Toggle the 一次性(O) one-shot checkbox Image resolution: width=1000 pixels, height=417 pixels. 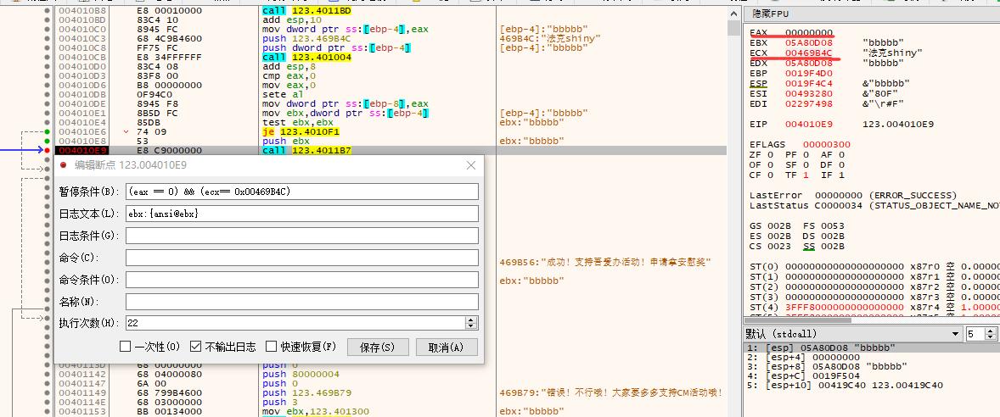pyautogui.click(x=126, y=347)
